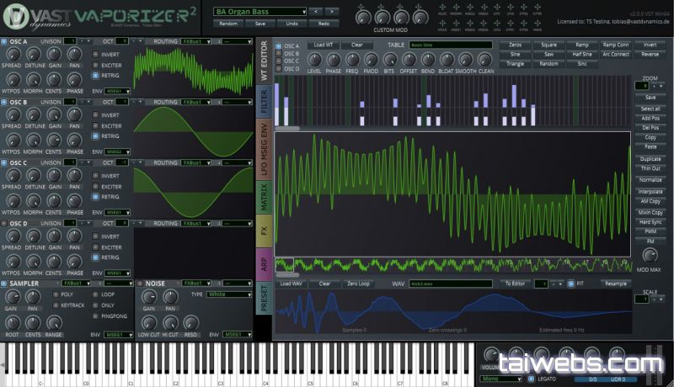Open the BA Organ Bass preset dropdown
The height and width of the screenshot is (387, 674).
pyautogui.click(x=259, y=12)
